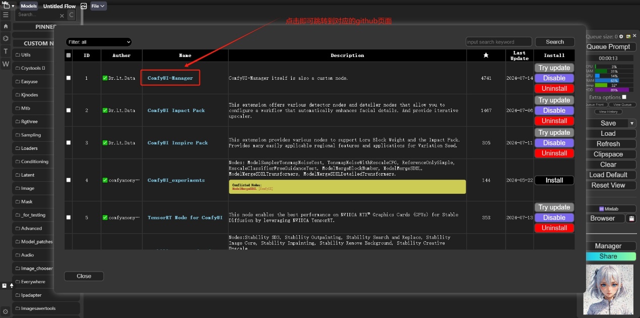640x318 pixels.
Task: Install the ComfyUI_experiments node
Action: coord(554,180)
